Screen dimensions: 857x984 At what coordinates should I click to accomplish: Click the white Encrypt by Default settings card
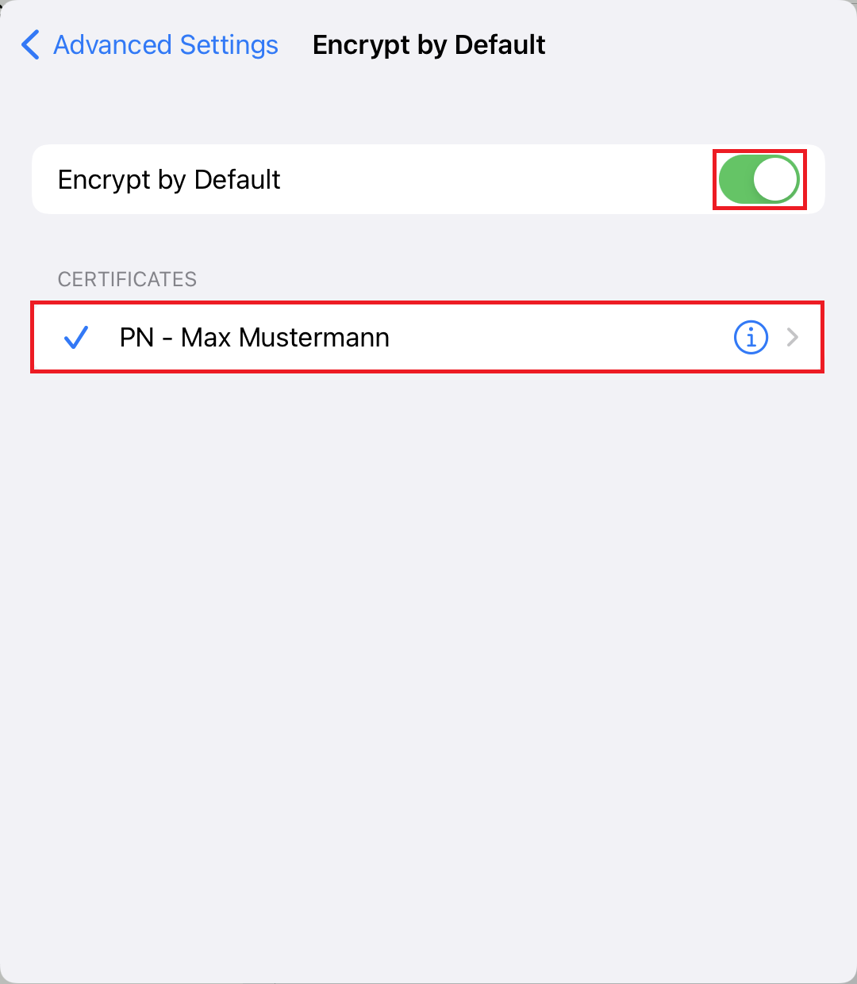428,179
